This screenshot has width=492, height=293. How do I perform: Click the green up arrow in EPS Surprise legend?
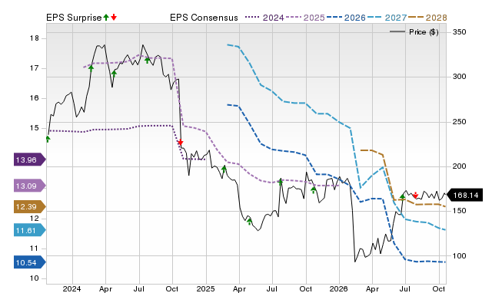pos(106,18)
